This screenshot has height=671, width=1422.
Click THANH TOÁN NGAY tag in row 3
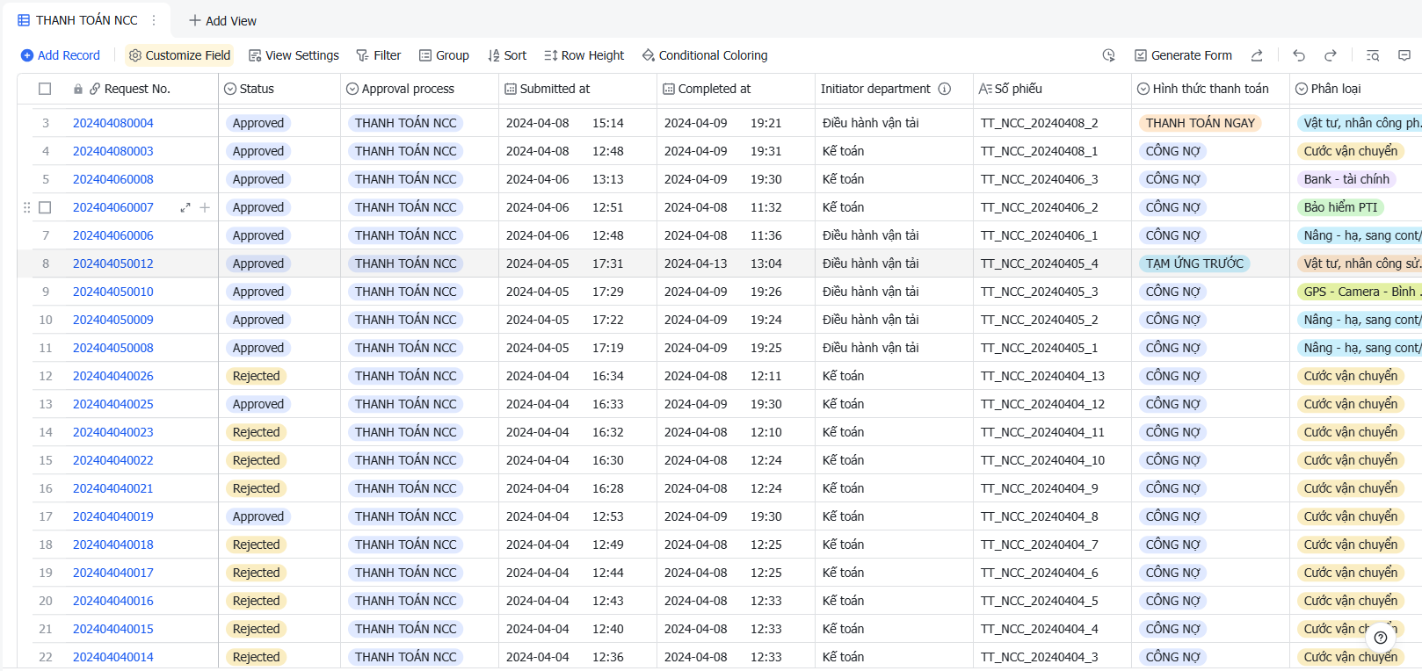(1201, 123)
